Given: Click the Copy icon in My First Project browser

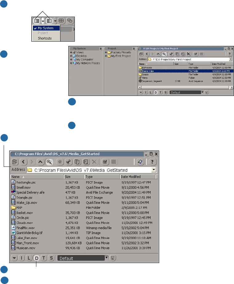Looking at the screenshot, I should (177, 54).
